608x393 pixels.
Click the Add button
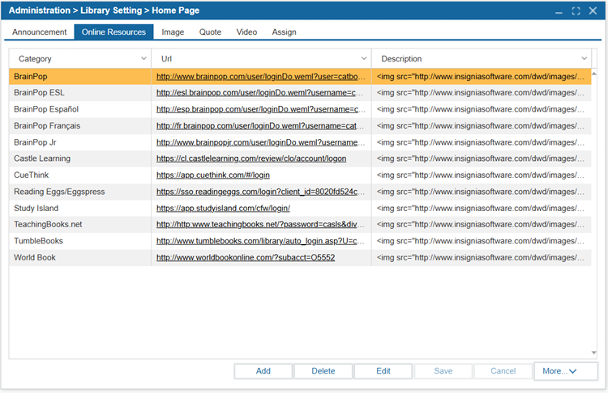click(x=263, y=371)
